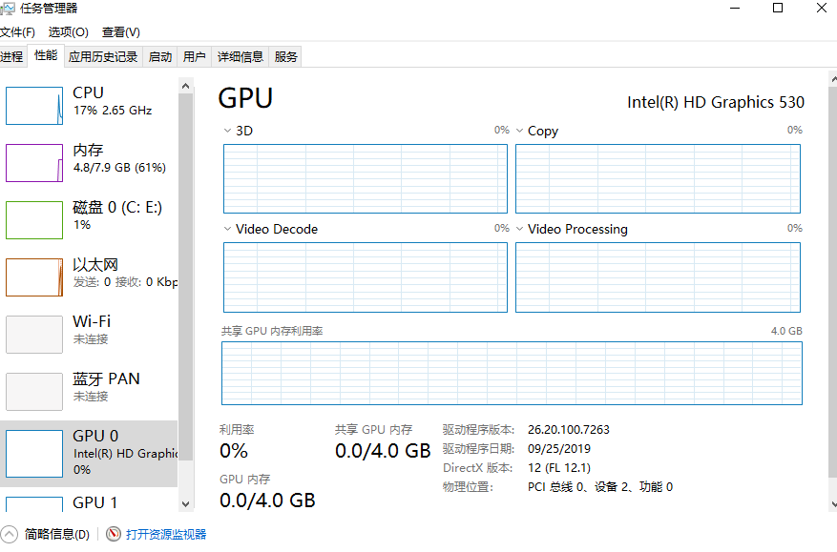Expand the Video Processing dropdown chevron
Screen dimensions: 837x552
(x=519, y=229)
